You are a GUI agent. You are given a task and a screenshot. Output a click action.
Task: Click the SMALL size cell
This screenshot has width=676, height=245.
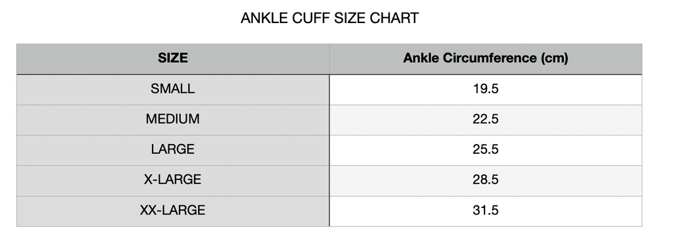(173, 90)
